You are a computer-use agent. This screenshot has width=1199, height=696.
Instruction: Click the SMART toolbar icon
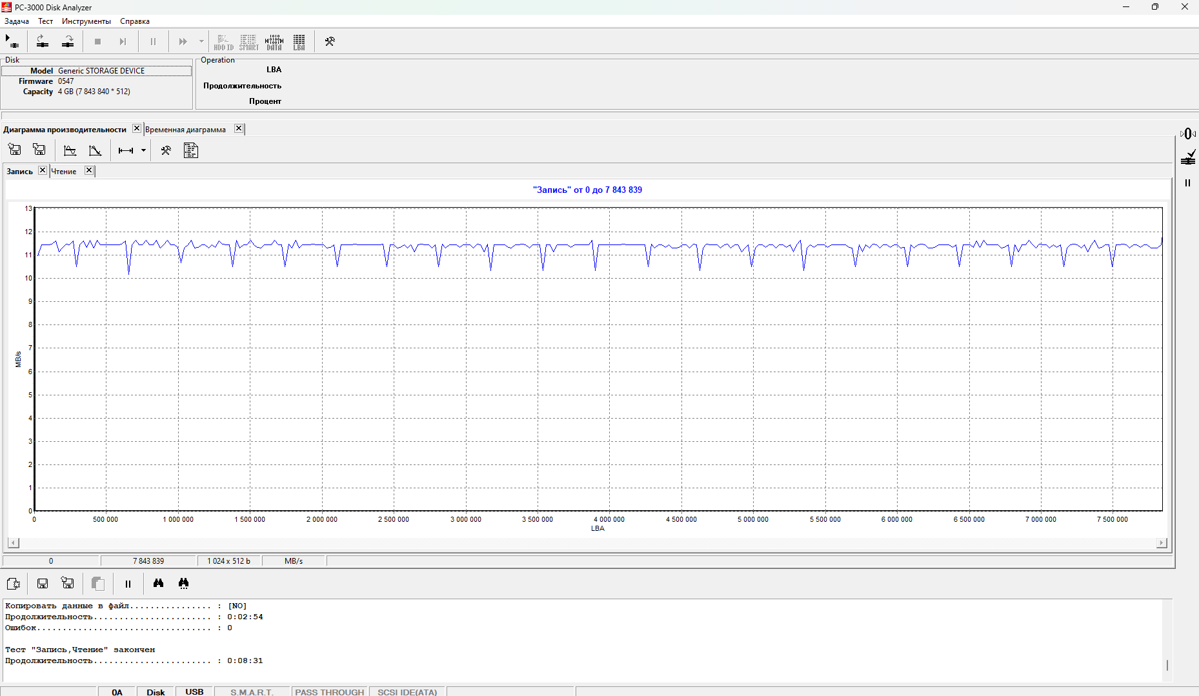click(248, 42)
